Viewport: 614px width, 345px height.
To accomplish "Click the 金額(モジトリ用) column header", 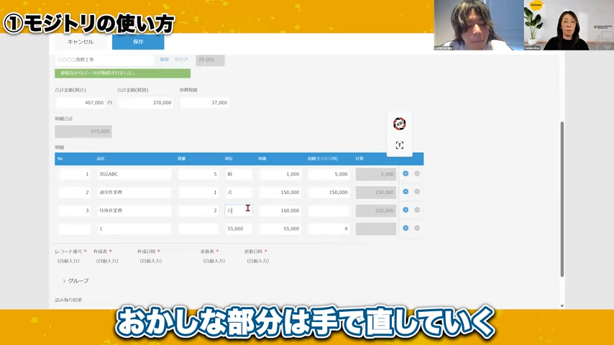I will coord(322,159).
